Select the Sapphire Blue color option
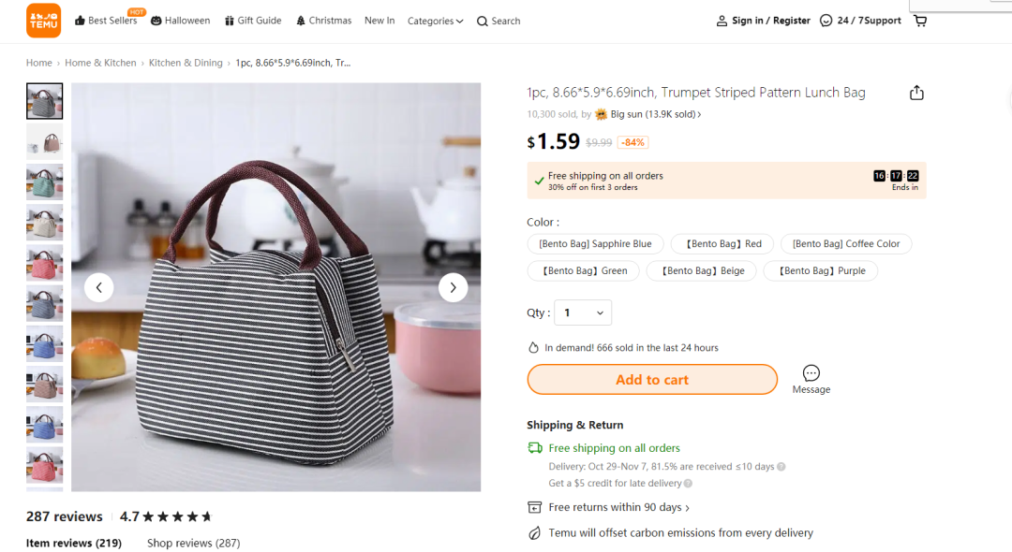The image size is (1012, 552). [595, 244]
